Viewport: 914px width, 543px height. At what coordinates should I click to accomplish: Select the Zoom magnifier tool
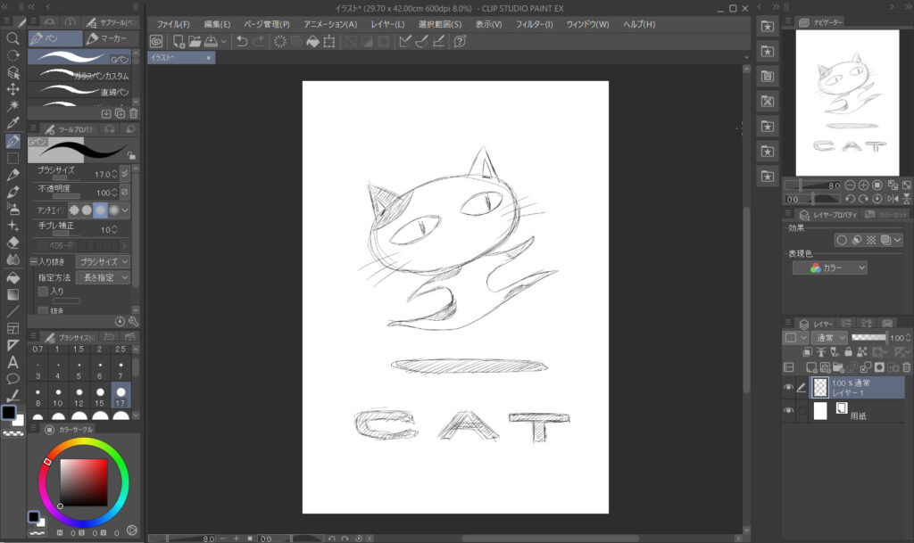[x=12, y=38]
